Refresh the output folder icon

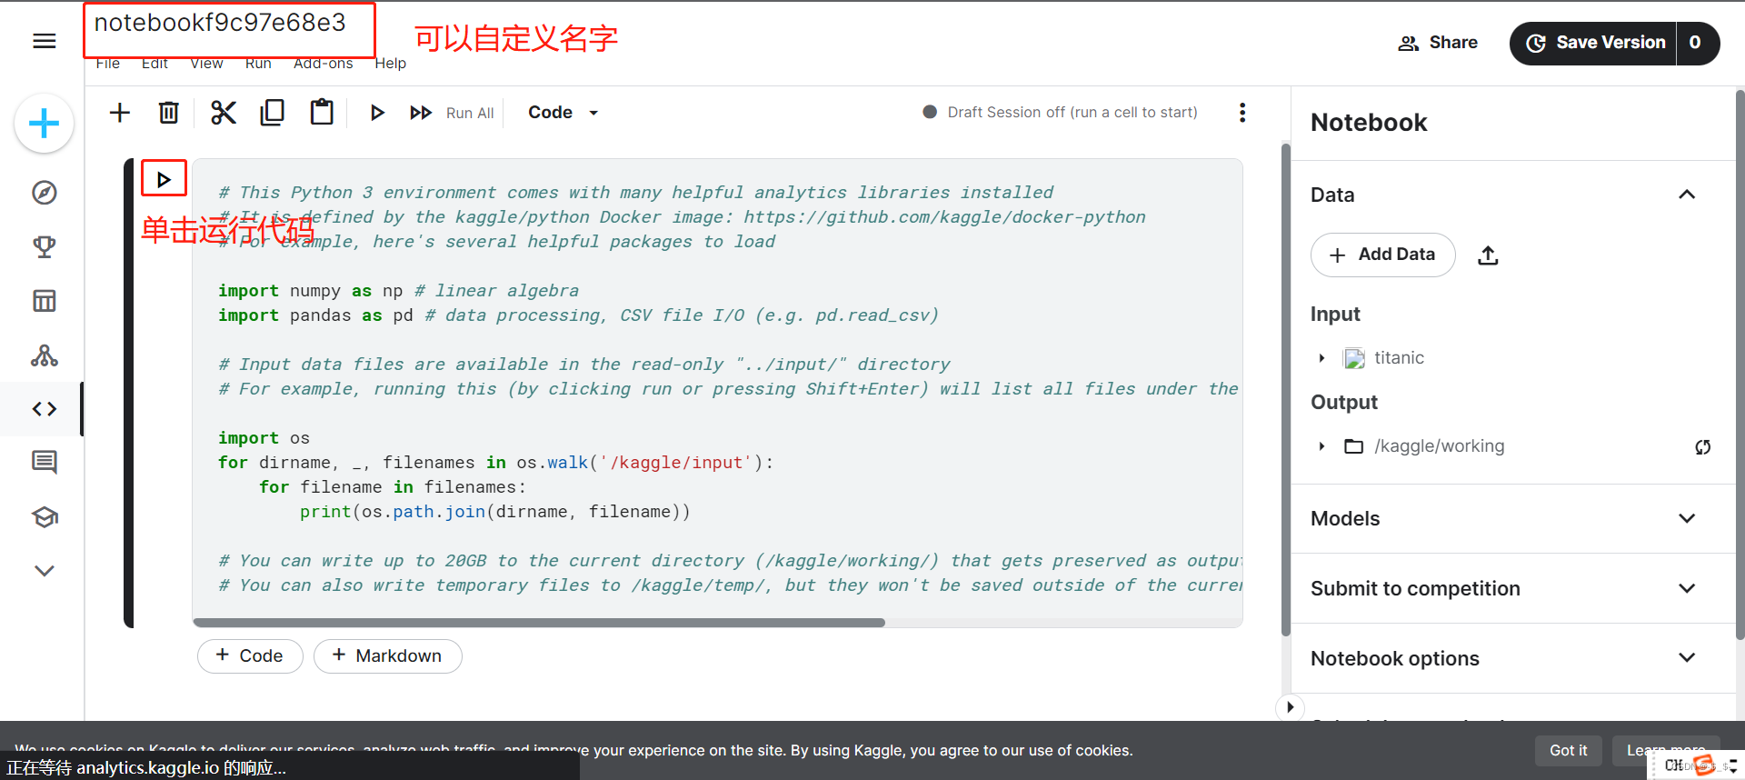coord(1702,446)
